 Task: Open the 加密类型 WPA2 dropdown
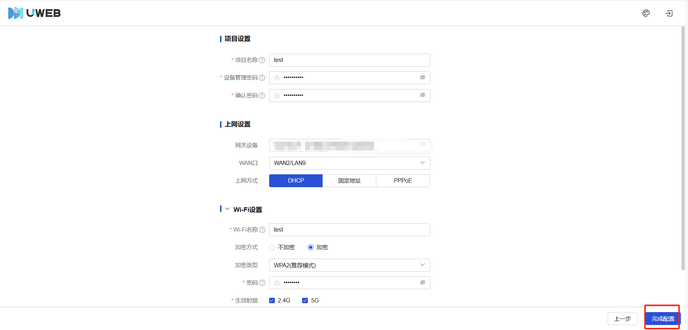click(349, 265)
